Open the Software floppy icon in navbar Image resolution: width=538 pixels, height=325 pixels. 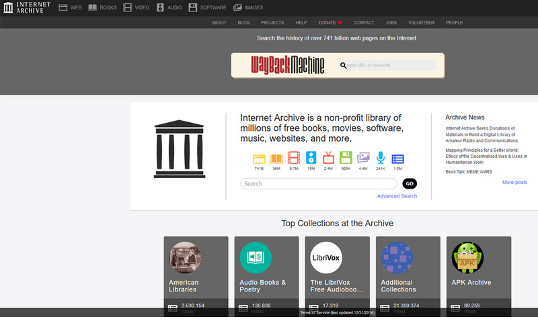coord(193,7)
